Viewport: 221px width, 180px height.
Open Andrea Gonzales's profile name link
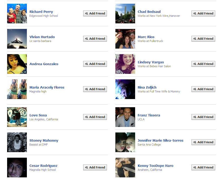[x=44, y=64]
